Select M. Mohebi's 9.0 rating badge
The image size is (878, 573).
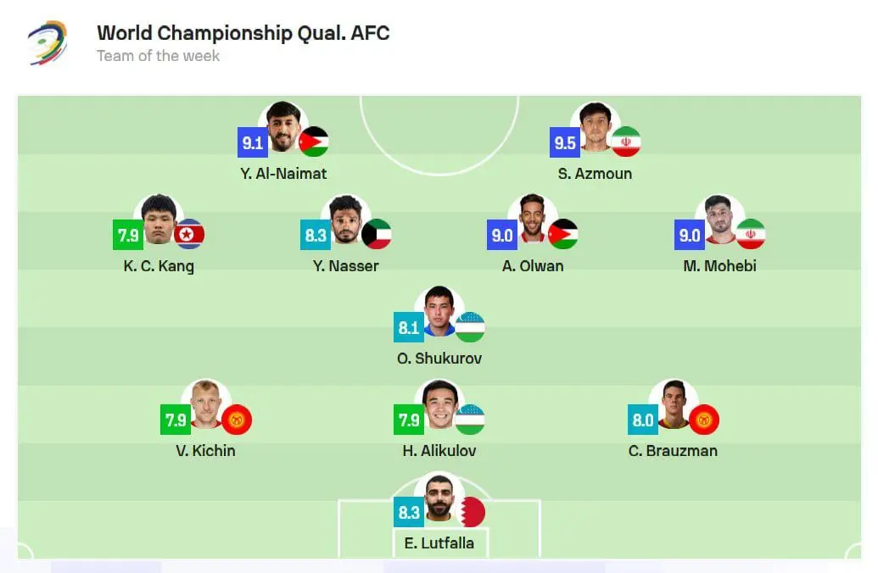[x=690, y=235]
